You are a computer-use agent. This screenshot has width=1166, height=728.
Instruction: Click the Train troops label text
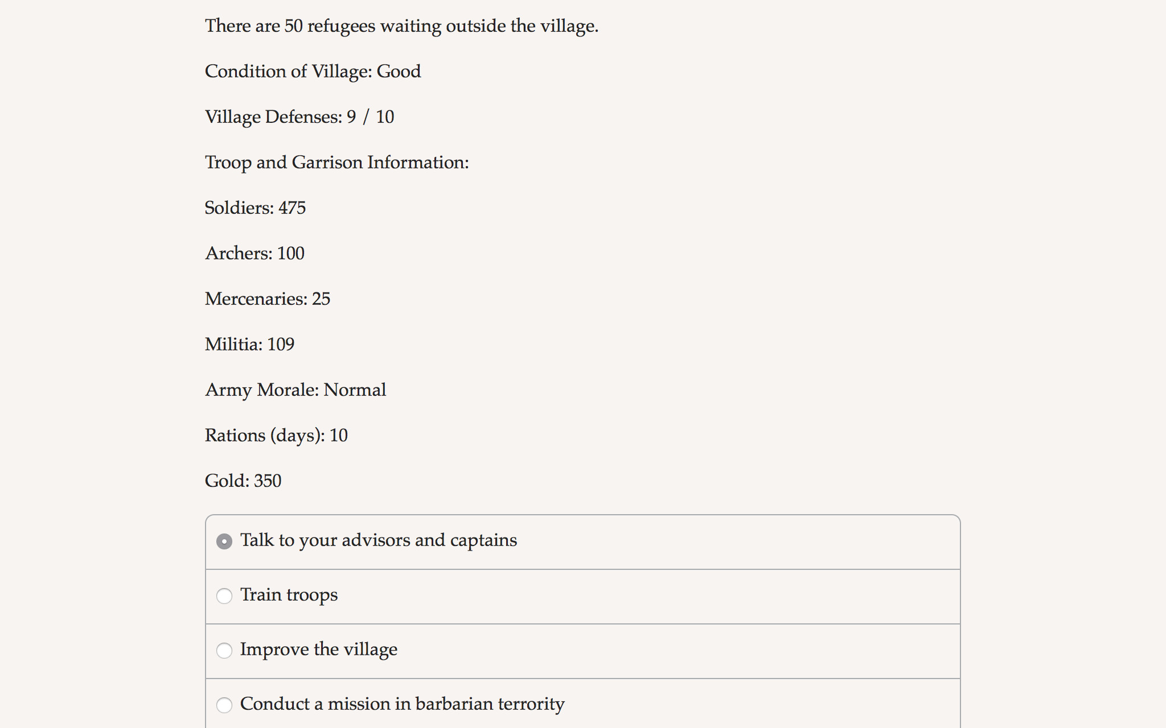[x=289, y=595]
